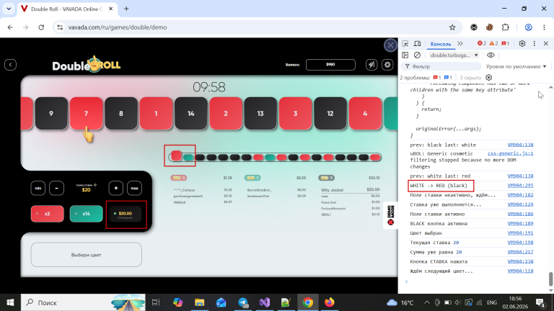Click the orange warnings counter showing 2
This screenshot has width=554, height=311.
point(493,43)
